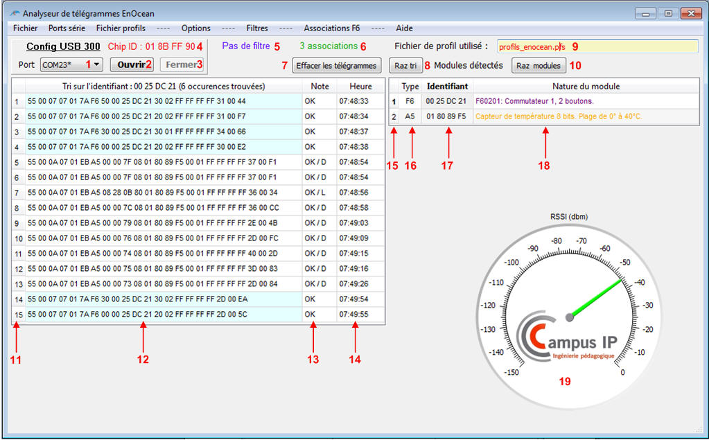
Task: Expand the COM23 port dropdown
Action: pyautogui.click(x=96, y=64)
